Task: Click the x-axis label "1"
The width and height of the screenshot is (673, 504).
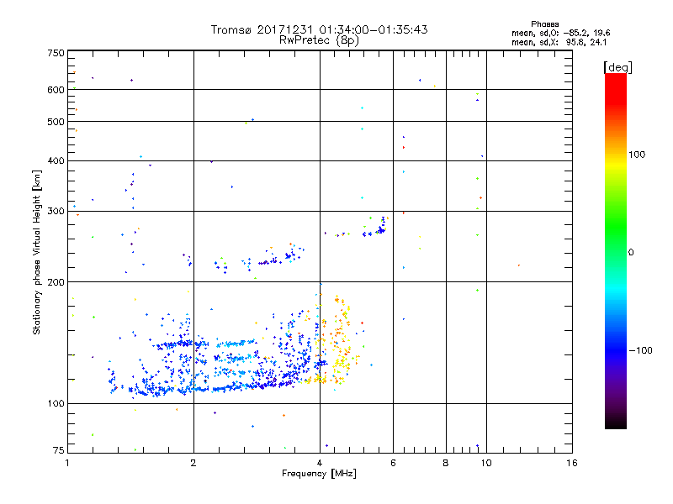Action: [x=67, y=463]
